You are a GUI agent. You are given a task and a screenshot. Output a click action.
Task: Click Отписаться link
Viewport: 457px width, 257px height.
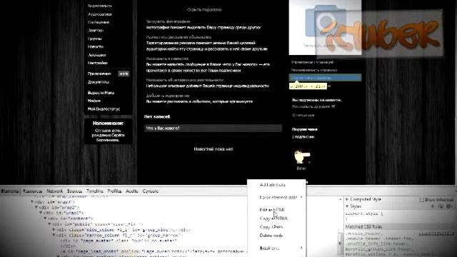tap(303, 115)
